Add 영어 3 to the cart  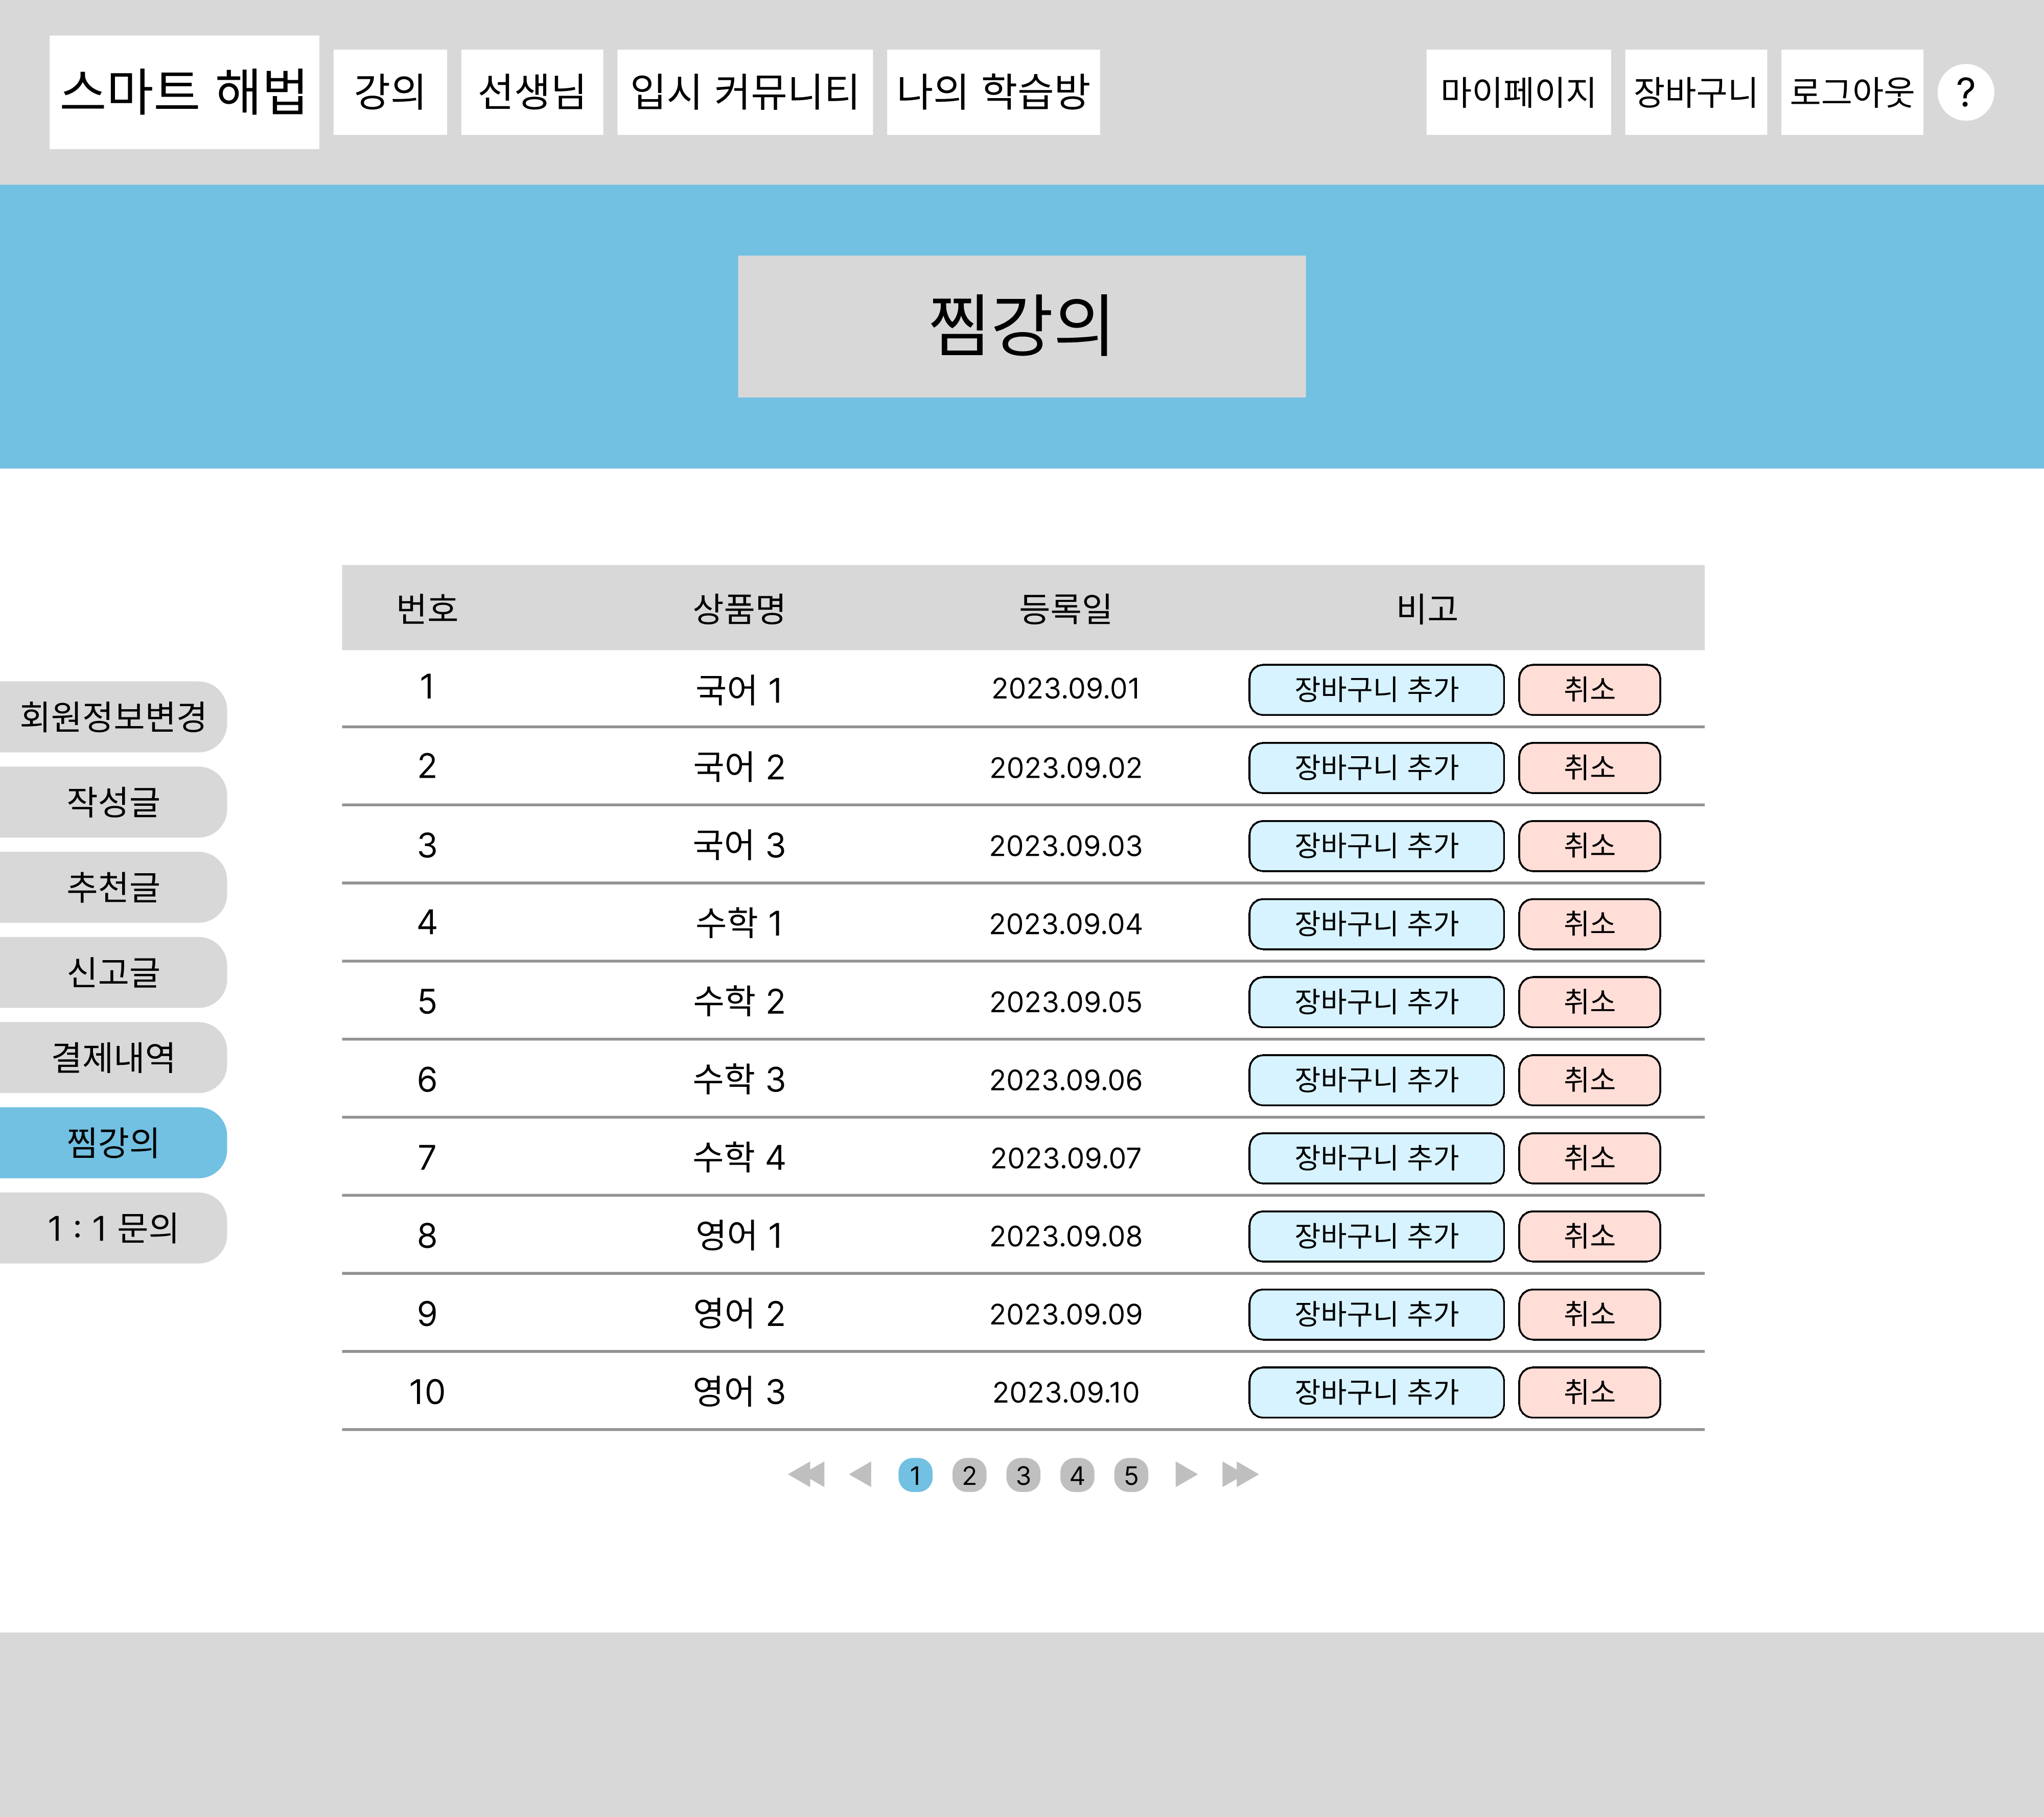(1375, 1391)
